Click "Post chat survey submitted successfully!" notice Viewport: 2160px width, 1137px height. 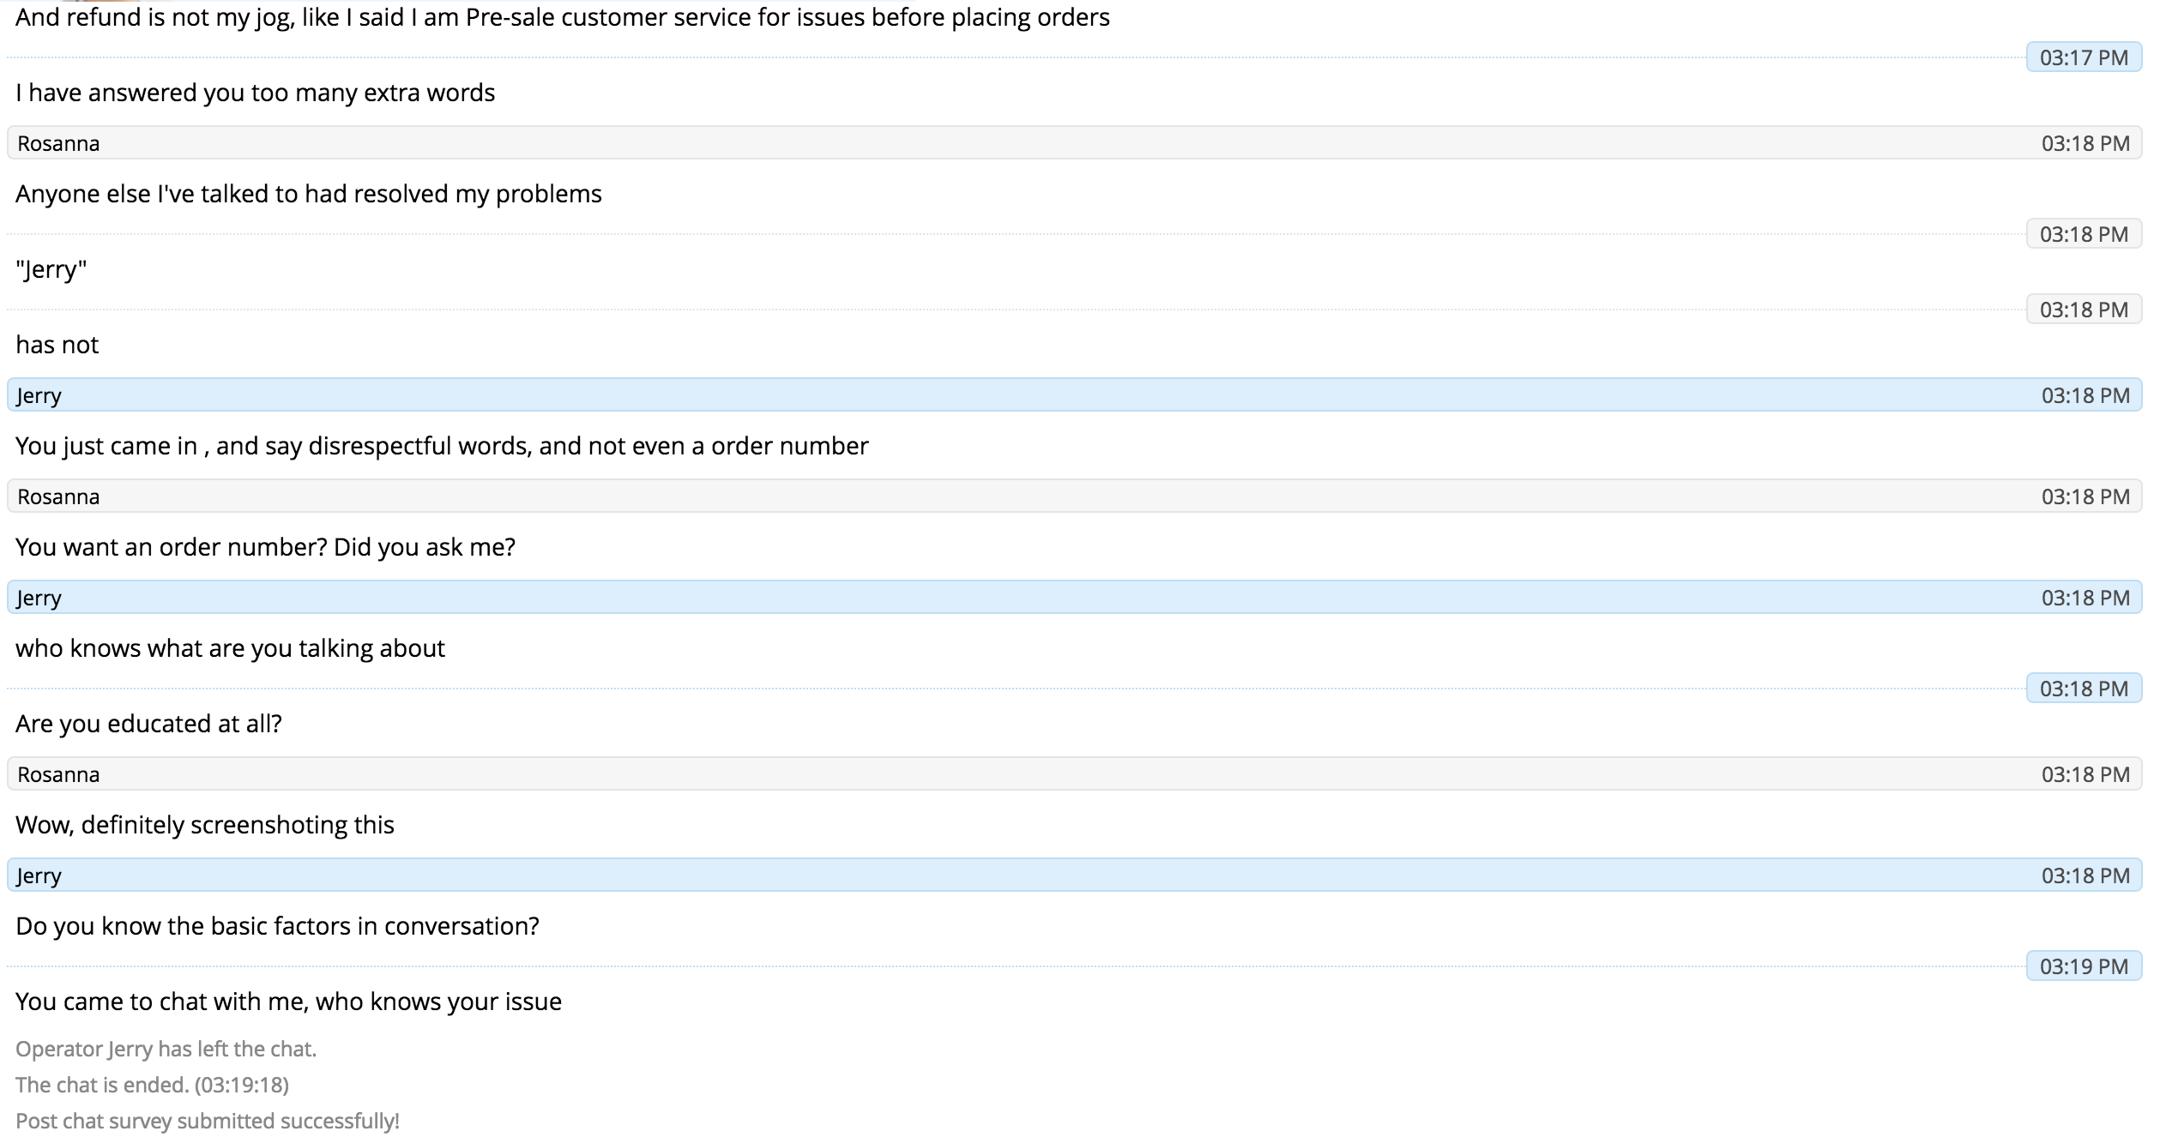click(207, 1121)
